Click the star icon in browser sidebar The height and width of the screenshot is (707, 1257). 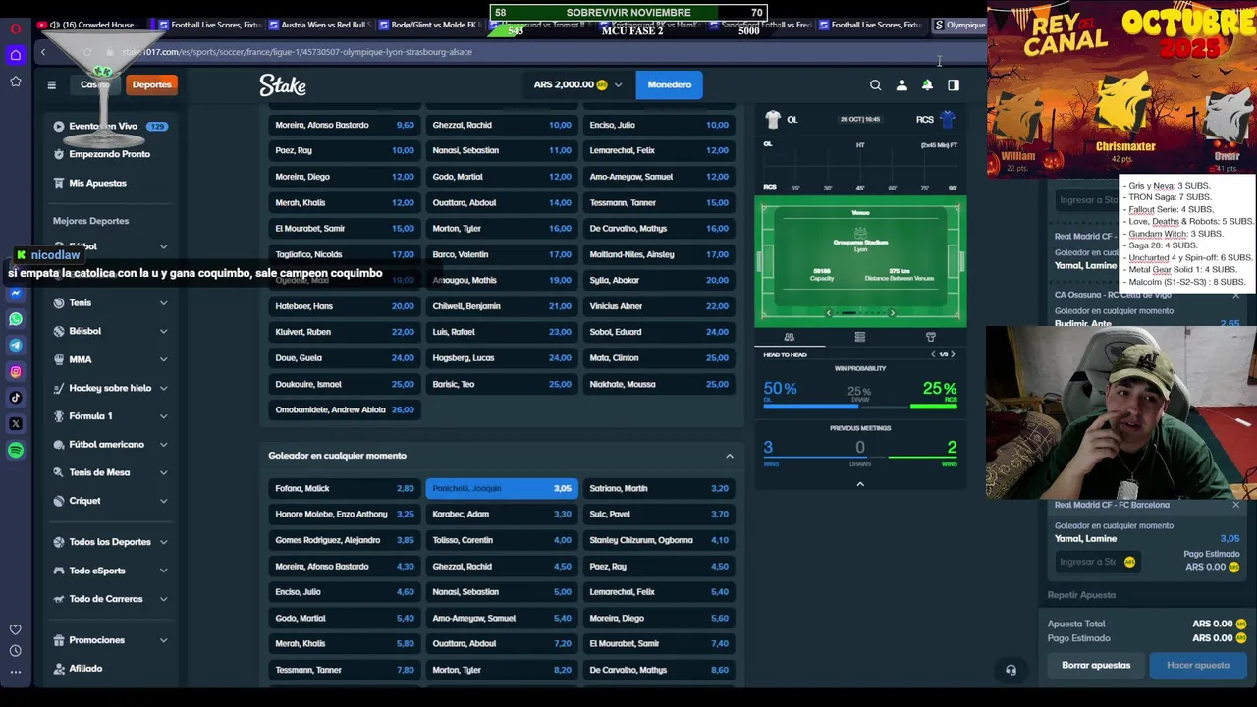click(x=16, y=82)
